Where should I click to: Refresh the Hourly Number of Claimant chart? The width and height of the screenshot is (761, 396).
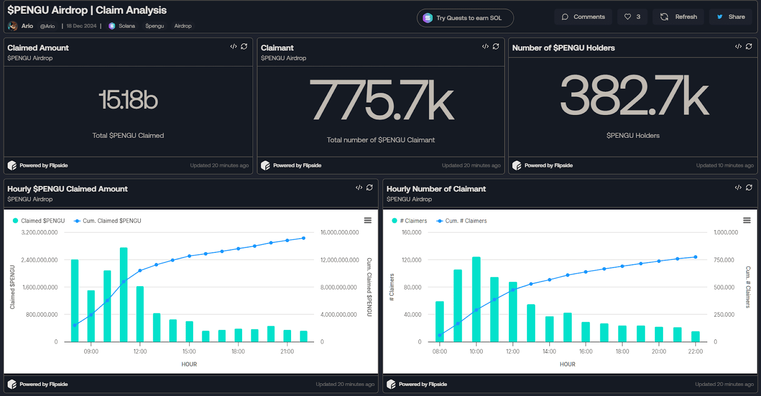[x=749, y=188]
